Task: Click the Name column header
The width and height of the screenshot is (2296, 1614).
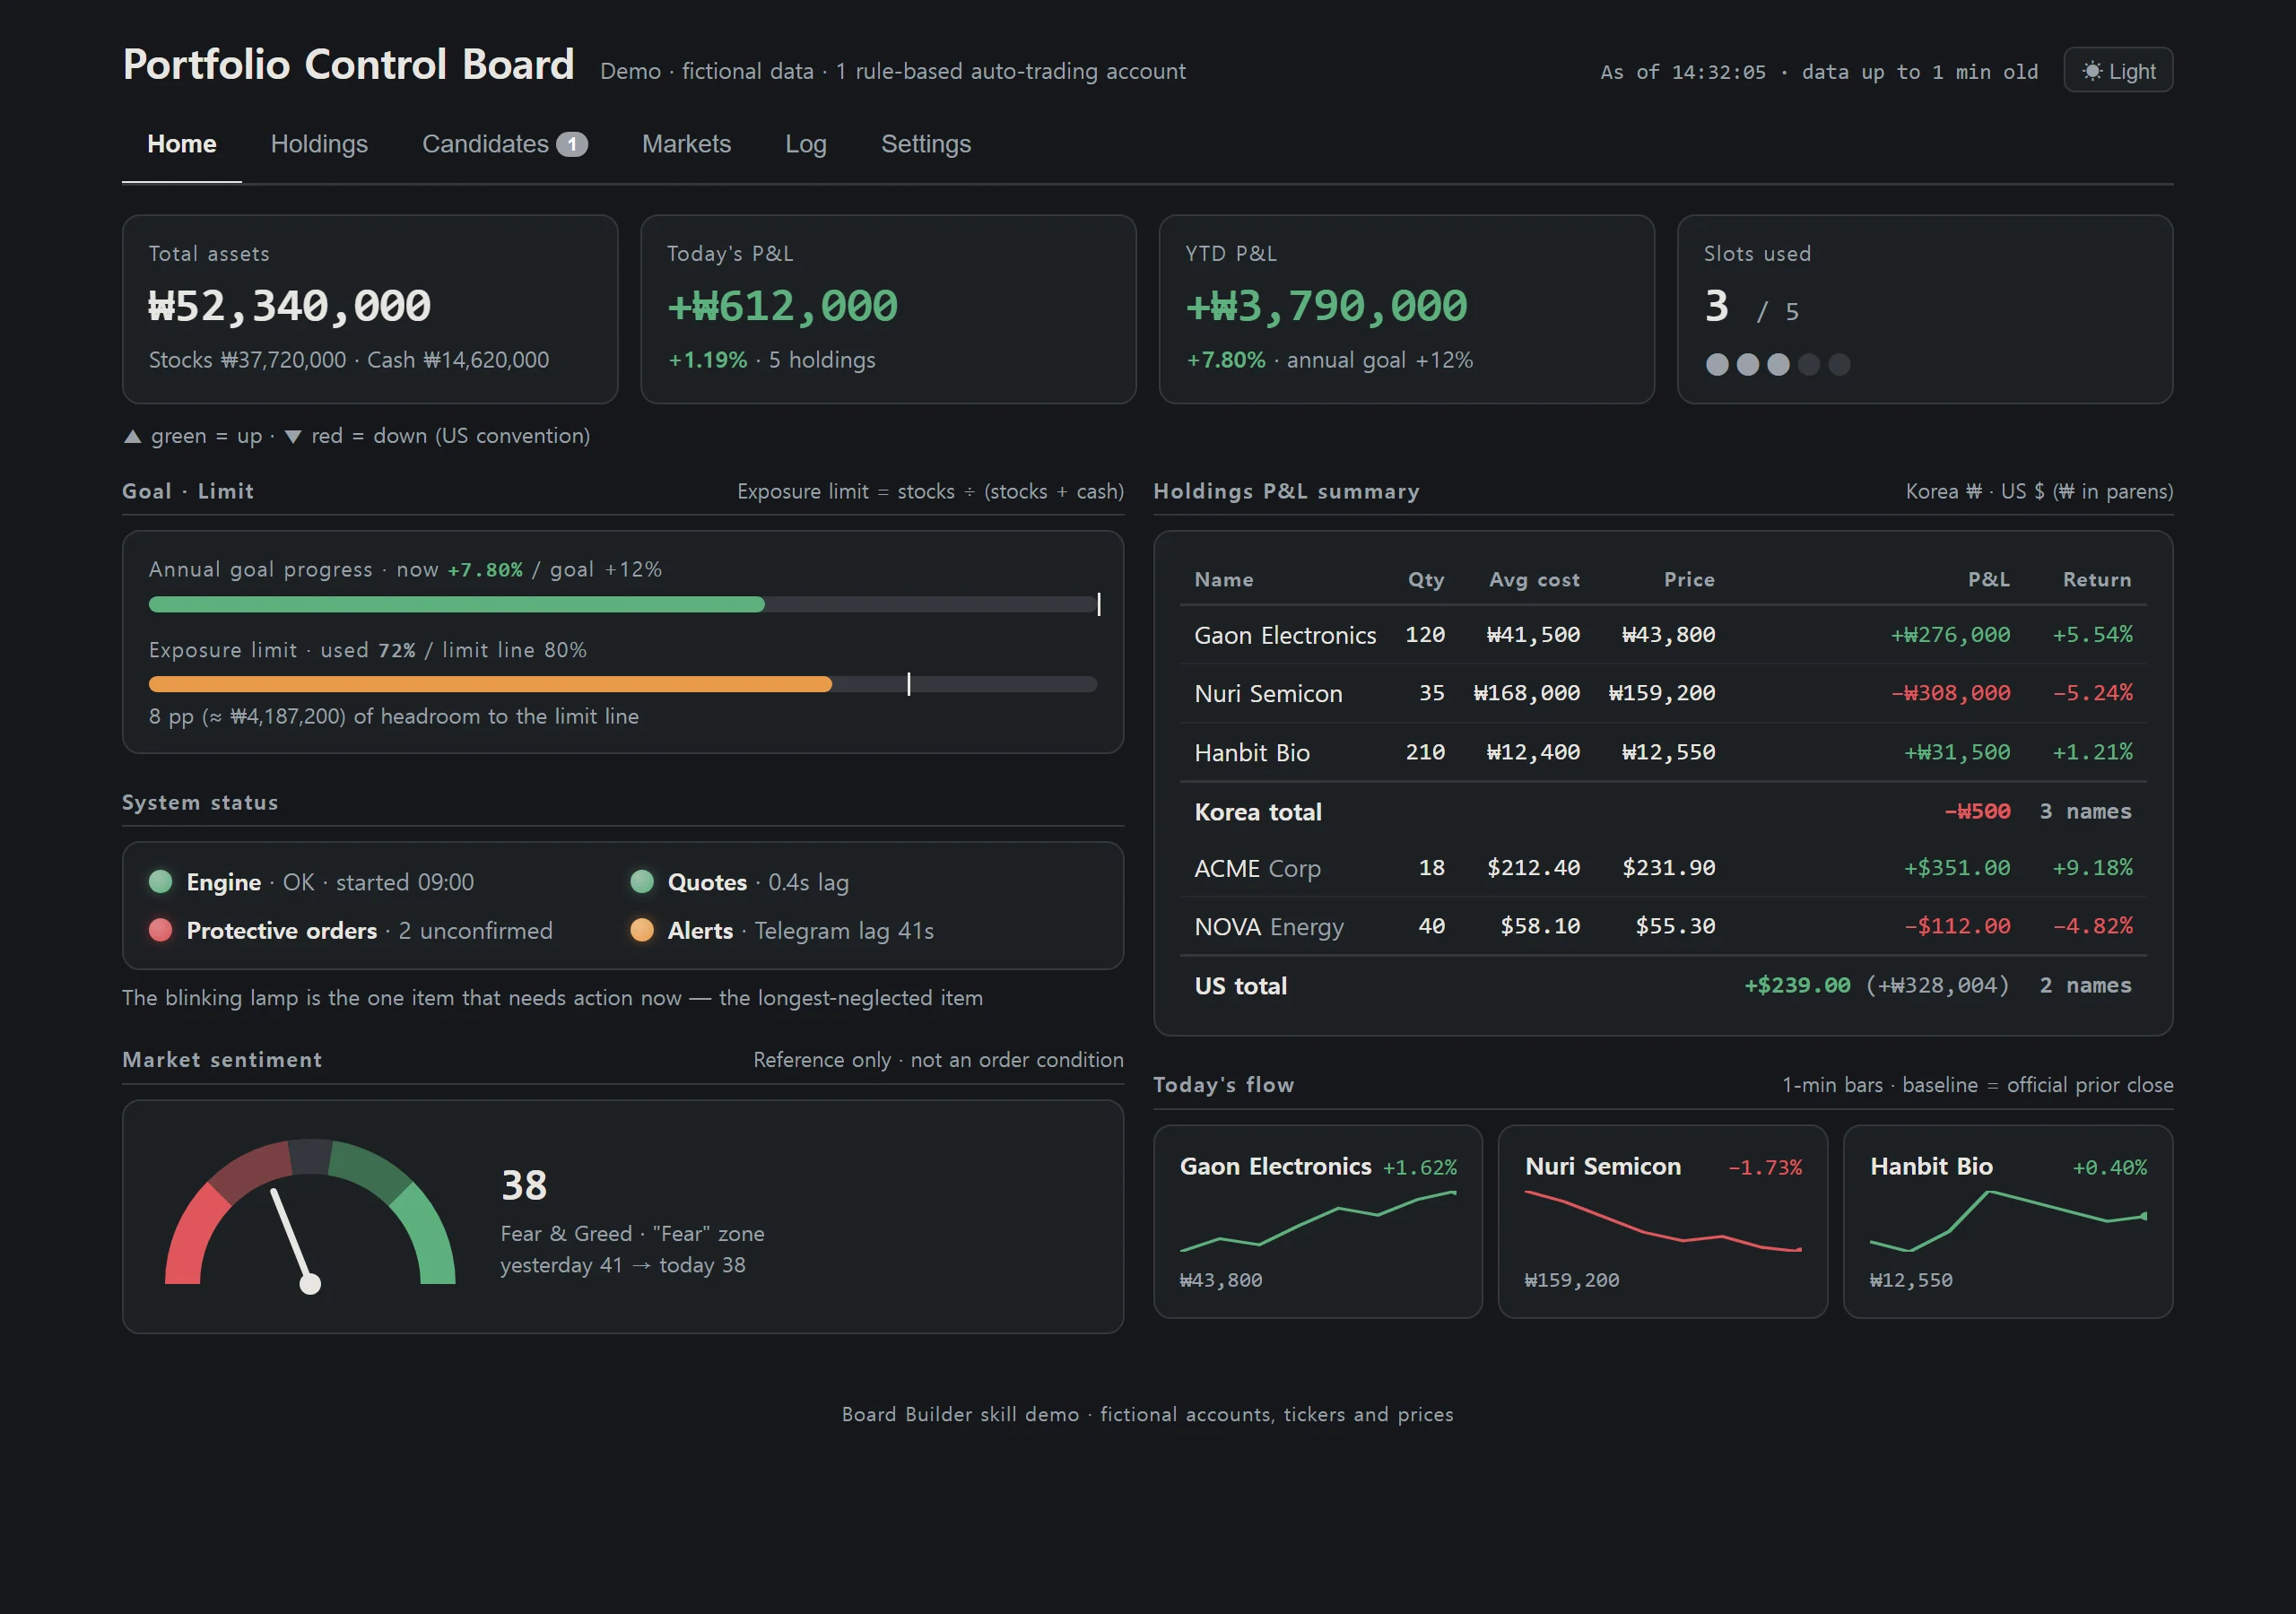Action: coord(1223,579)
